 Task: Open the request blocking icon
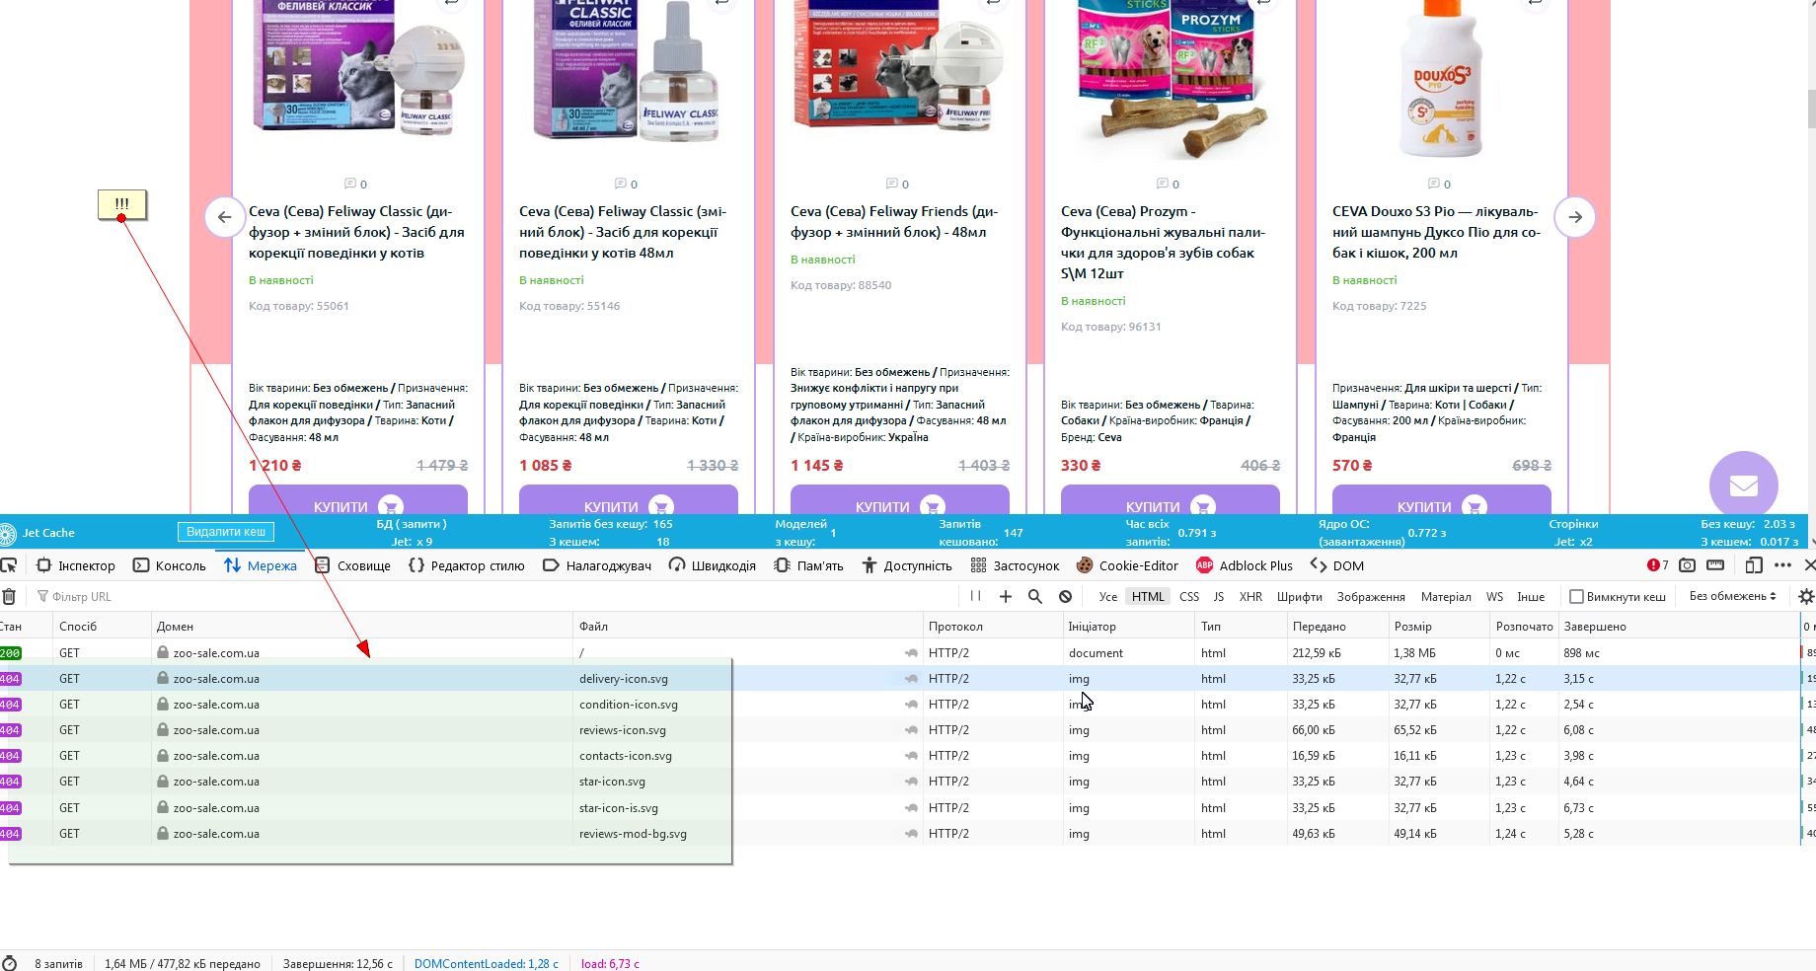click(x=1066, y=596)
